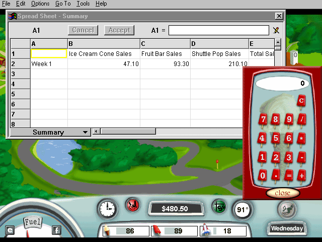The height and width of the screenshot is (242, 322).
Task: Select row 5 header
Action: [x=20, y=94]
